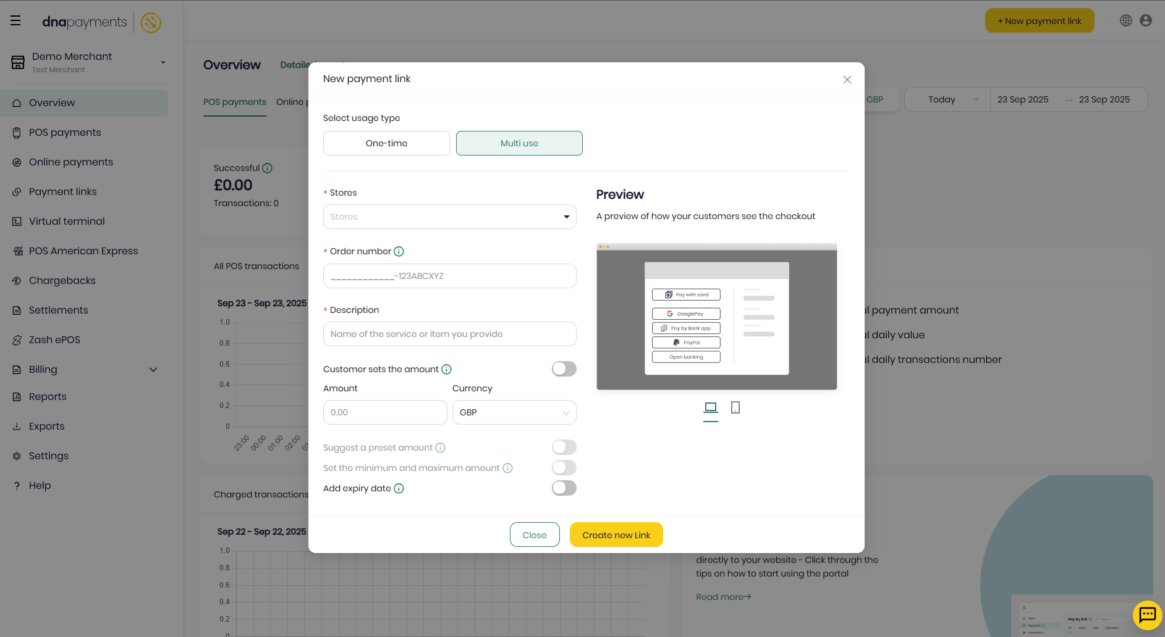Show the Order number info tooltip
The image size is (1165, 637).
pos(399,251)
